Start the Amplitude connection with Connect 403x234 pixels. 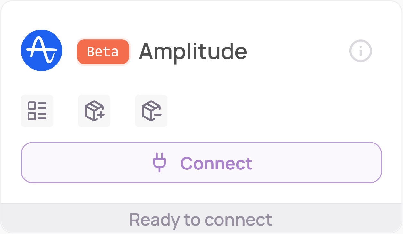pyautogui.click(x=201, y=163)
